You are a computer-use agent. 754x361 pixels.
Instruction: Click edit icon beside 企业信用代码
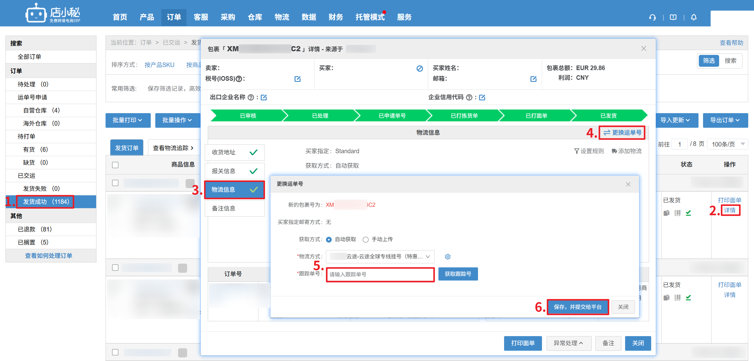482,97
